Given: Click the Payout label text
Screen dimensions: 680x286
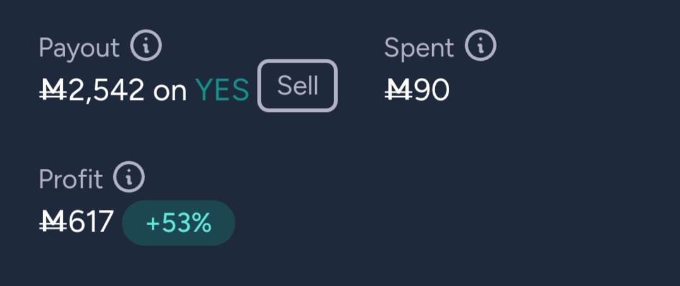Looking at the screenshot, I should [x=79, y=48].
